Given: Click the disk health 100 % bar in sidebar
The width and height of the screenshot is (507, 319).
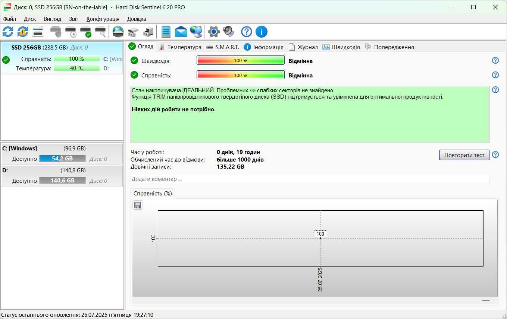Looking at the screenshot, I should [76, 59].
